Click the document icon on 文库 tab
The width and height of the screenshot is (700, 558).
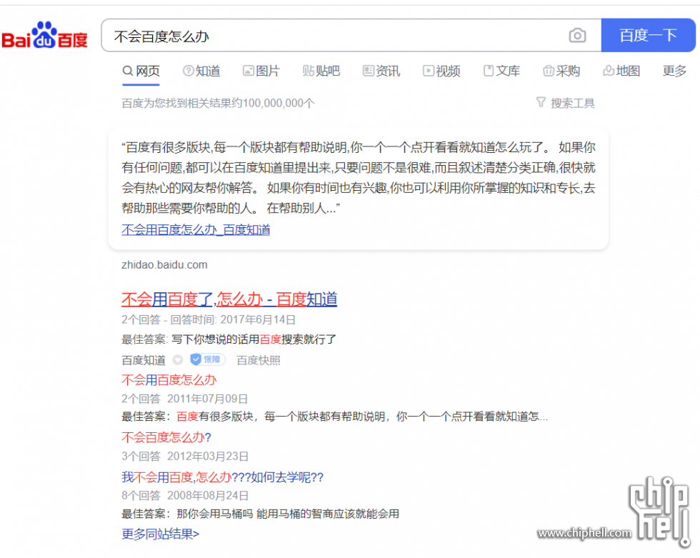[x=489, y=71]
